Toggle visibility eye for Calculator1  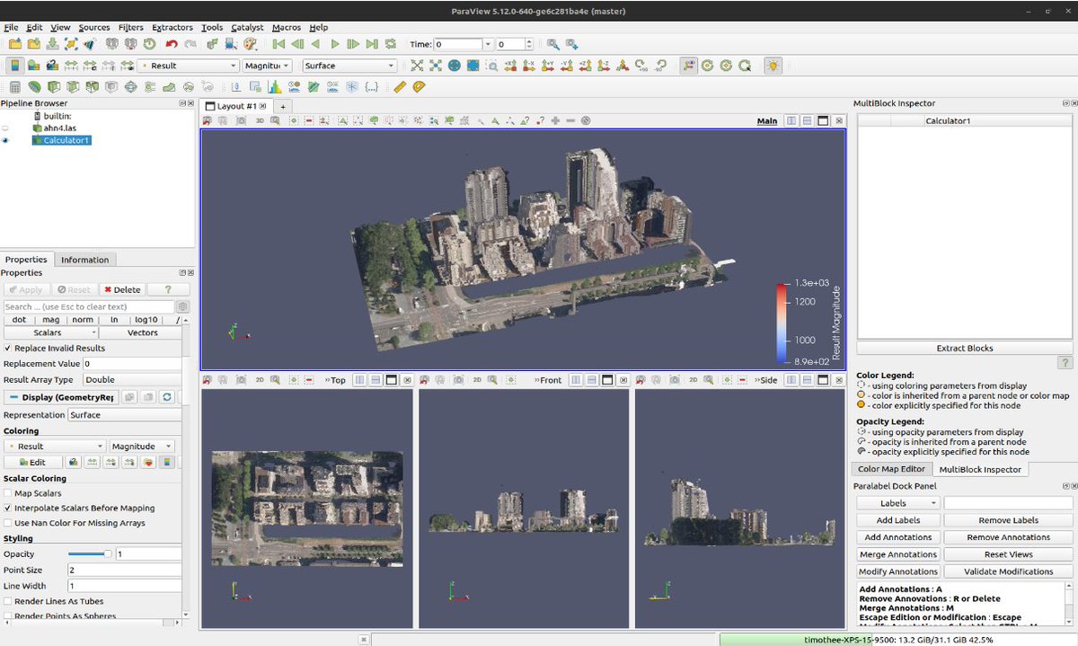[x=5, y=140]
